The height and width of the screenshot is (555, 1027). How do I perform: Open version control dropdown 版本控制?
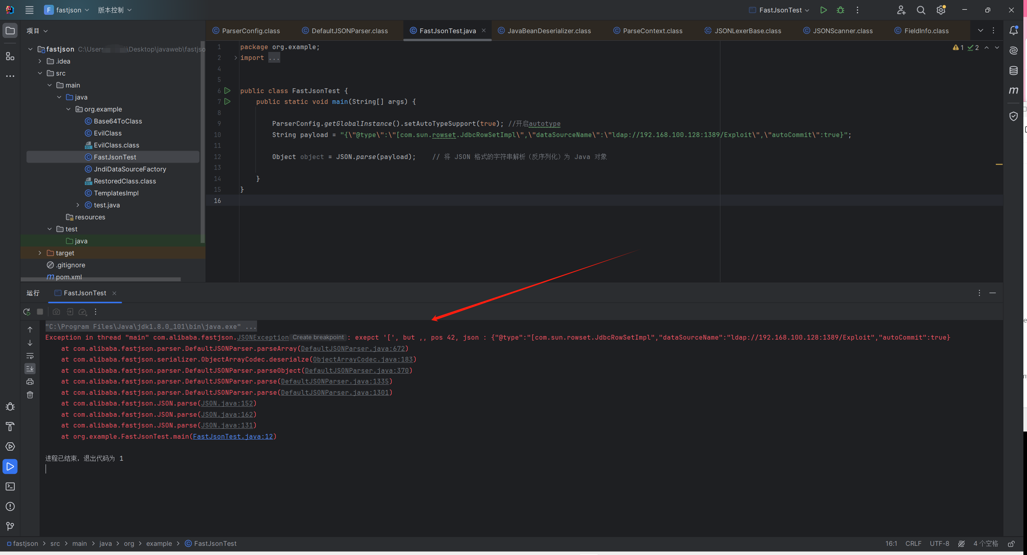[115, 10]
